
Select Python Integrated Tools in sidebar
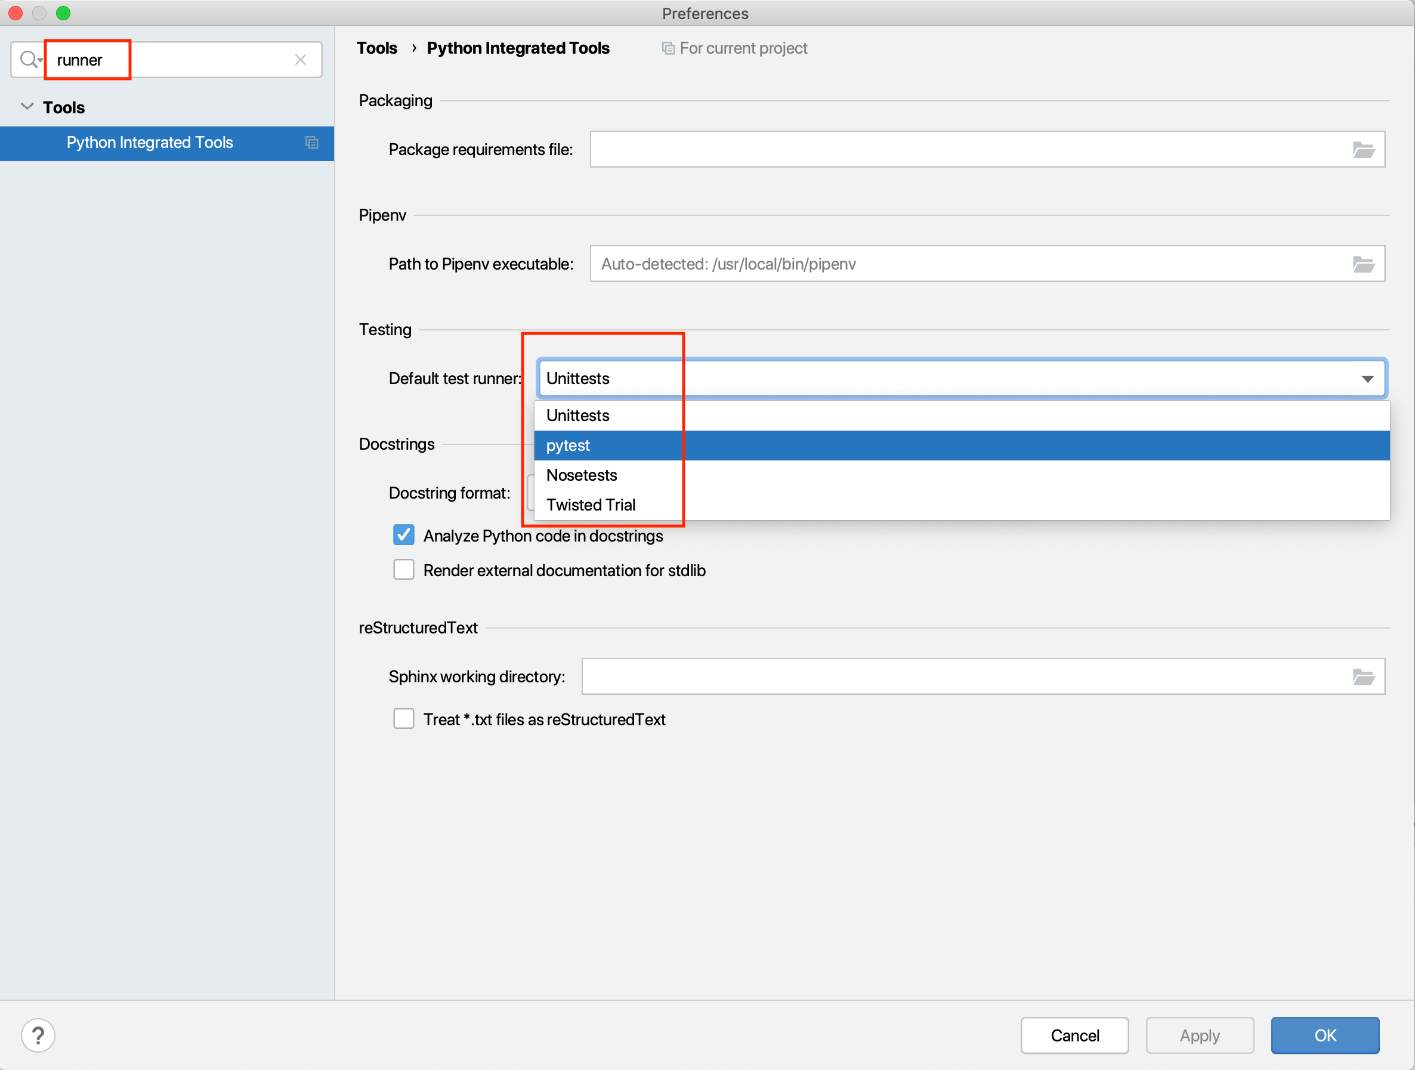point(167,143)
